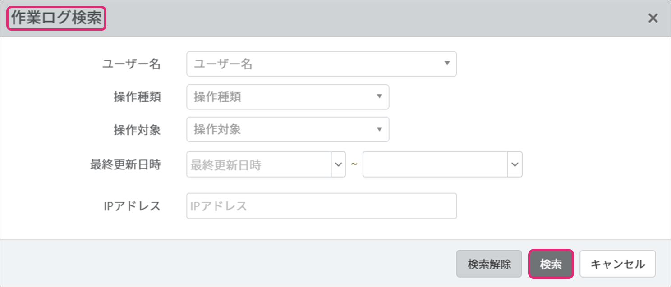The height and width of the screenshot is (287, 671).
Task: Open the start date picker chevron
Action: (338, 164)
